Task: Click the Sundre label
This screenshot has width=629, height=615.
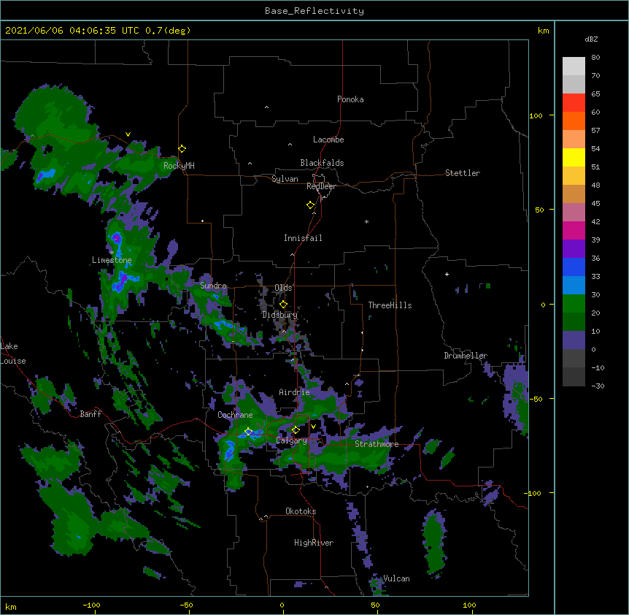Action: click(x=213, y=286)
